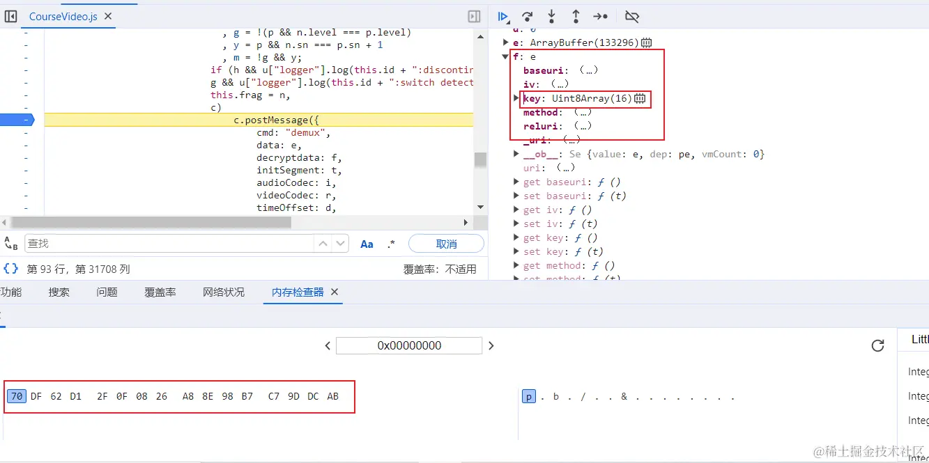The width and height of the screenshot is (929, 463).
Task: Click the 第 93 行 status text
Action: coord(78,269)
